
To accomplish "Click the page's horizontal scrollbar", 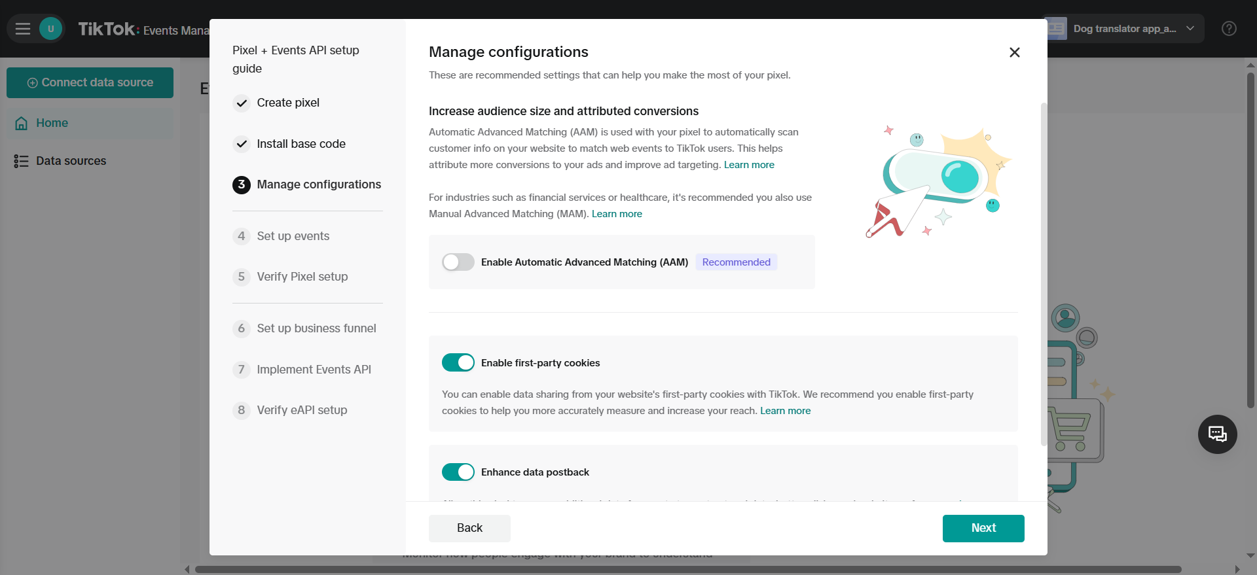I will coord(688,570).
